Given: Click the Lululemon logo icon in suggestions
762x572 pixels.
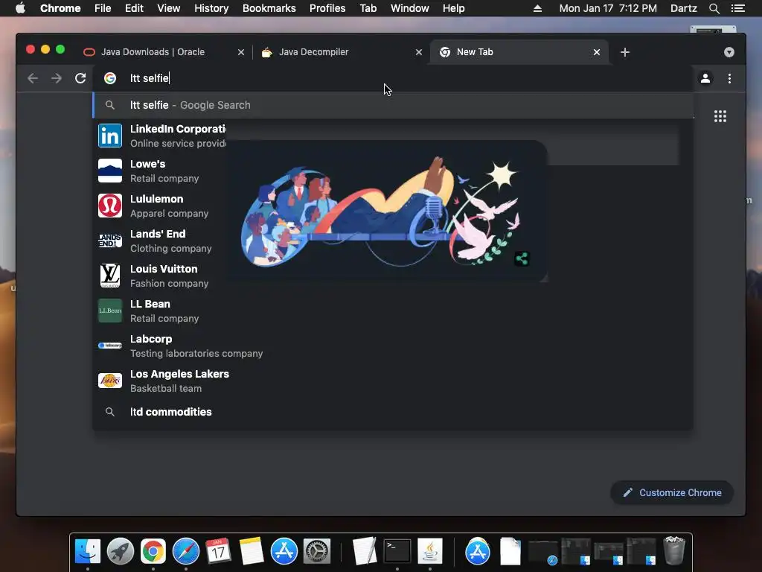Looking at the screenshot, I should pyautogui.click(x=110, y=206).
